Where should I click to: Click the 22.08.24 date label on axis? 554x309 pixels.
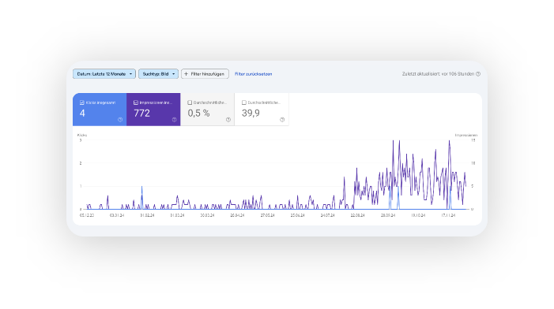(357, 215)
